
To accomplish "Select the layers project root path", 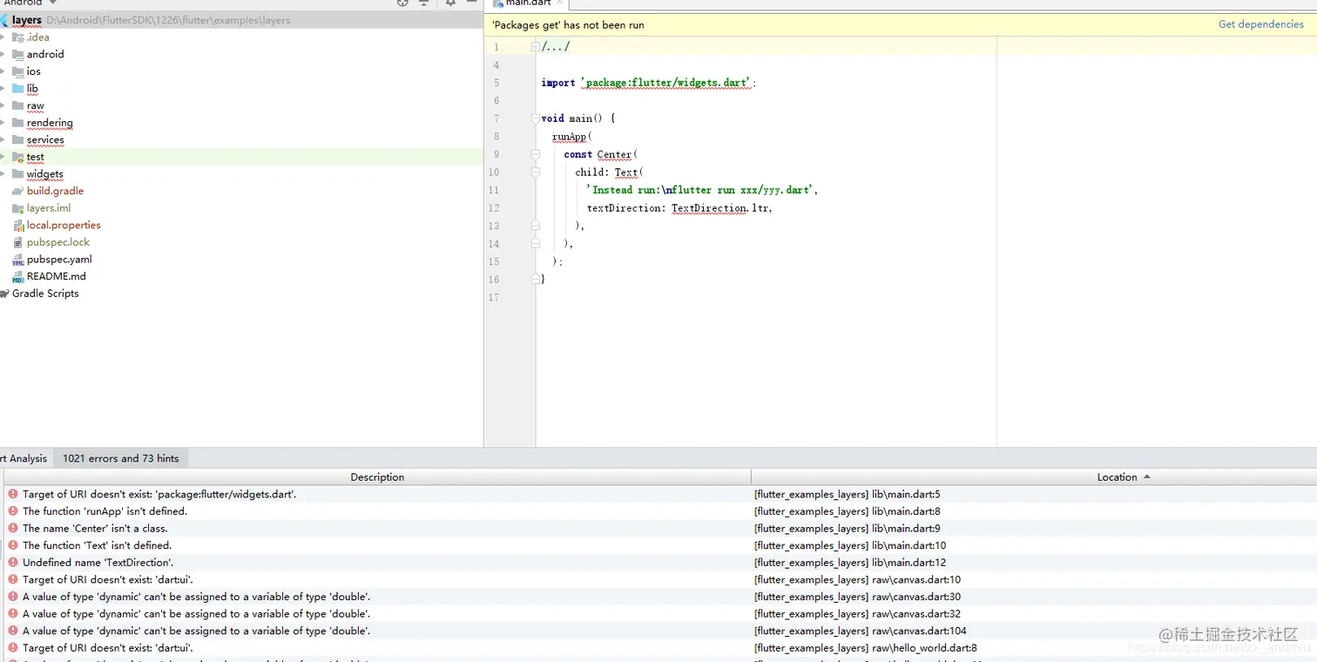I will [x=168, y=20].
